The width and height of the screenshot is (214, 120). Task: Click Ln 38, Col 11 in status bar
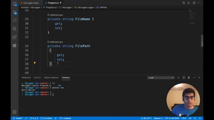tap(146, 118)
